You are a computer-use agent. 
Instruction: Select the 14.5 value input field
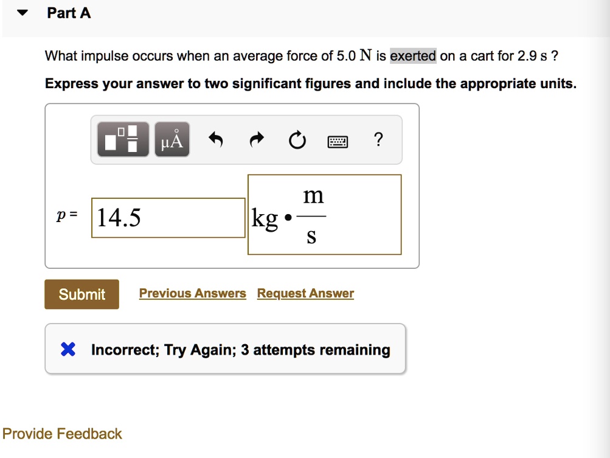[167, 217]
